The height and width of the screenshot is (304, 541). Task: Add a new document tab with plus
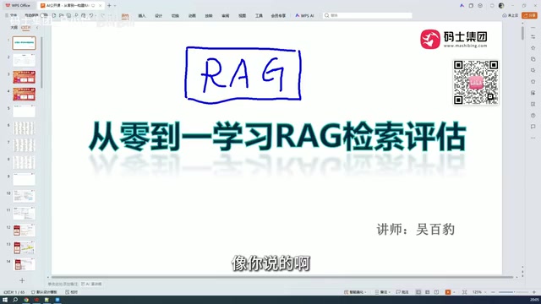(109, 6)
